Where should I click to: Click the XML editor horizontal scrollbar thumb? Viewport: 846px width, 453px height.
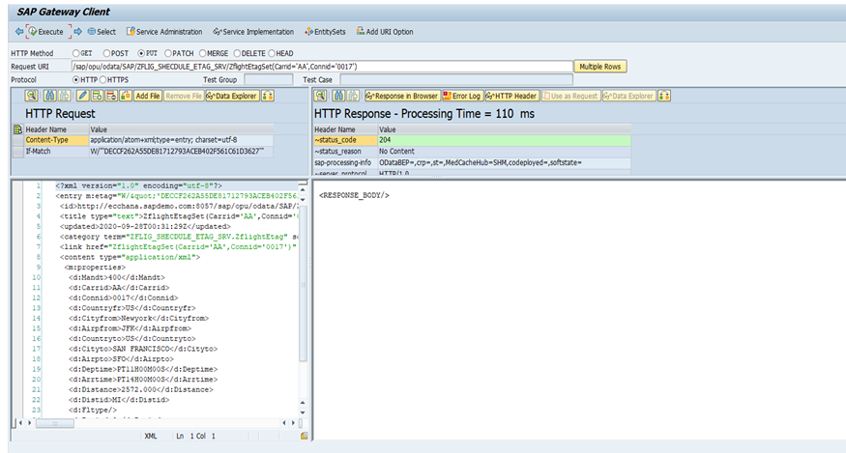click(55, 423)
